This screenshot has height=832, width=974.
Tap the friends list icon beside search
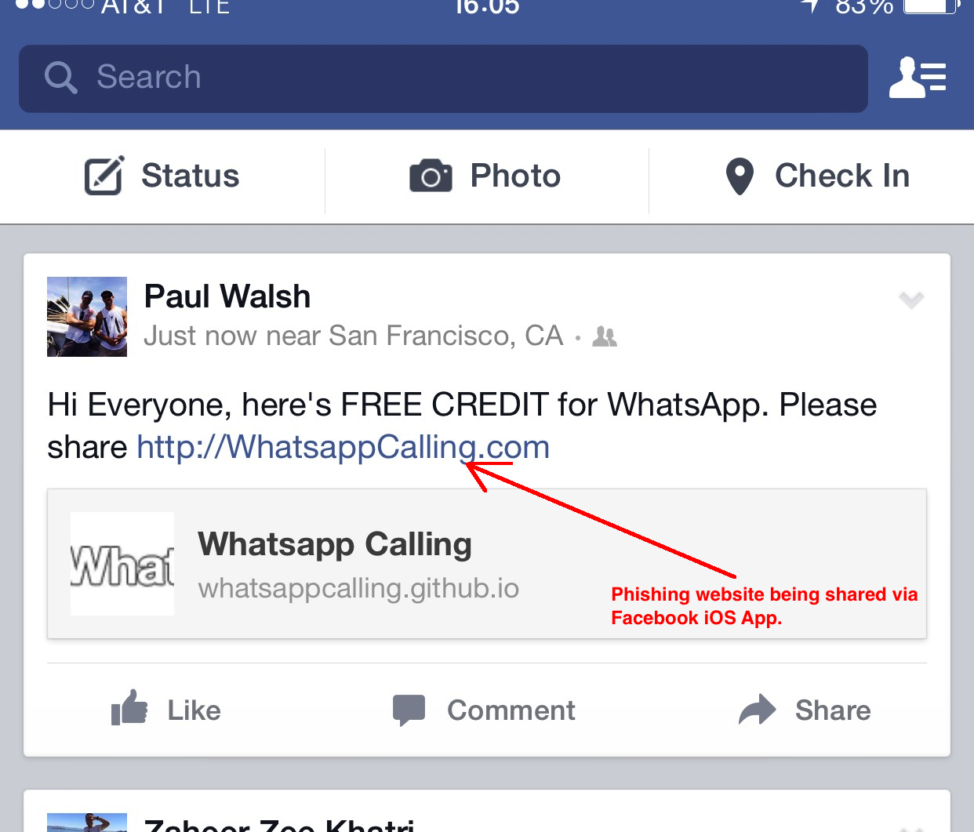point(918,77)
